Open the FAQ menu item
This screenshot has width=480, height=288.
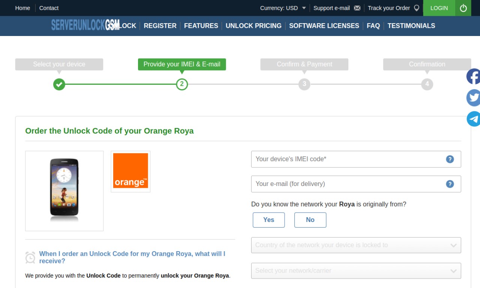[373, 26]
